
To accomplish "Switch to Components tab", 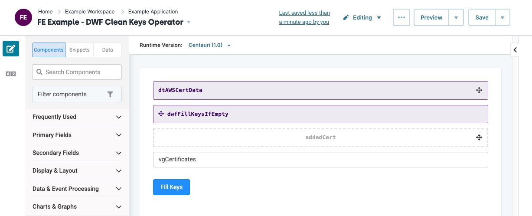I will [49, 50].
